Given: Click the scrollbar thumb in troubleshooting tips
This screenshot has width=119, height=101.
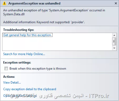Looking at the screenshot, I should (114, 41).
